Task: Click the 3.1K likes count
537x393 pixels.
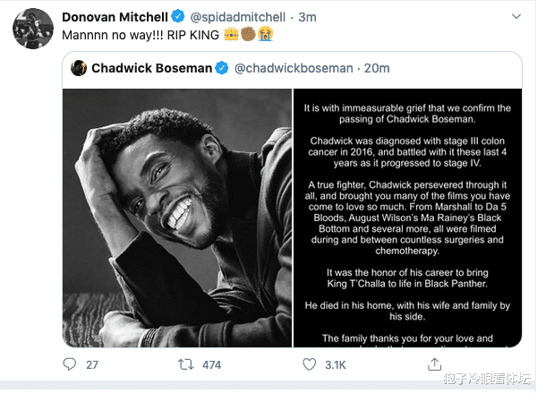Action: (335, 364)
